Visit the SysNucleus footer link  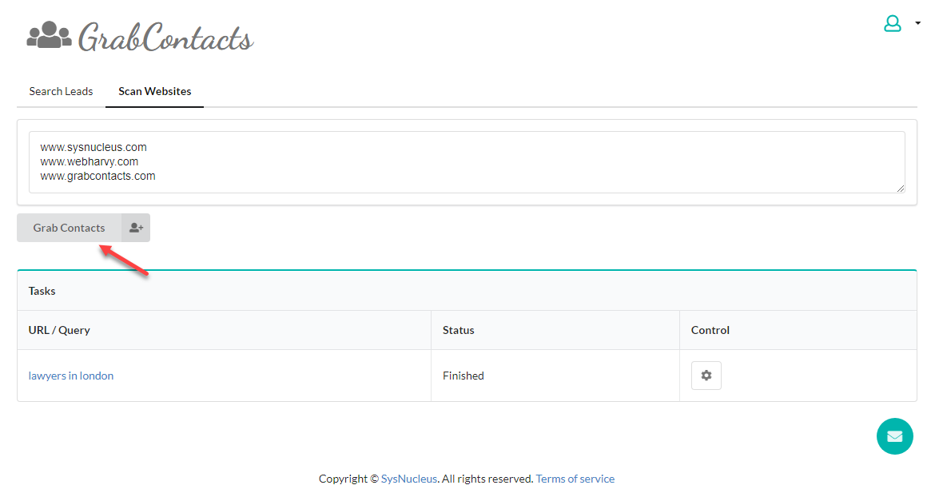(409, 479)
